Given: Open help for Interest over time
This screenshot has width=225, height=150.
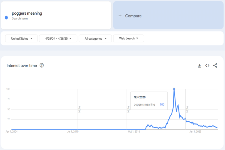Looking at the screenshot, I should 42,65.
